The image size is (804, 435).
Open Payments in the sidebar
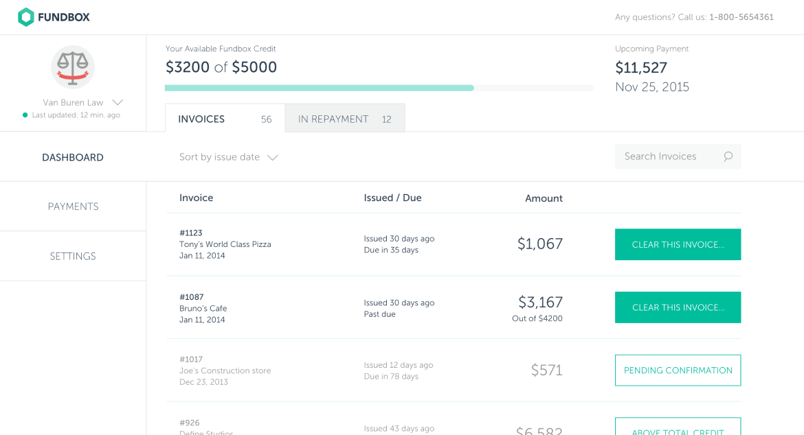(73, 207)
